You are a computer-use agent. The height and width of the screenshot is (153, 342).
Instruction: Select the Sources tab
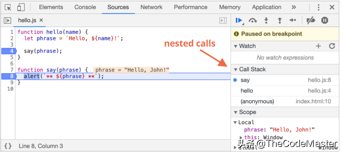pyautogui.click(x=118, y=7)
